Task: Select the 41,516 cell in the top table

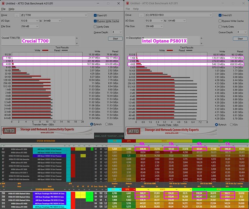Action: 241,149
